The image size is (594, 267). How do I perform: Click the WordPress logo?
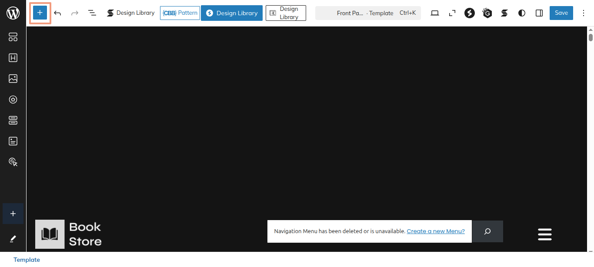(x=13, y=13)
